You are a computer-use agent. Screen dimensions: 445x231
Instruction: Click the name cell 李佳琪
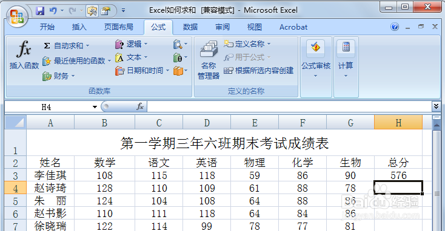tap(50, 175)
